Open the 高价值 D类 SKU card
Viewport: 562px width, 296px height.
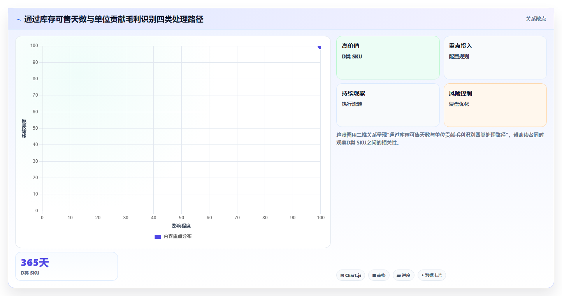(388, 58)
